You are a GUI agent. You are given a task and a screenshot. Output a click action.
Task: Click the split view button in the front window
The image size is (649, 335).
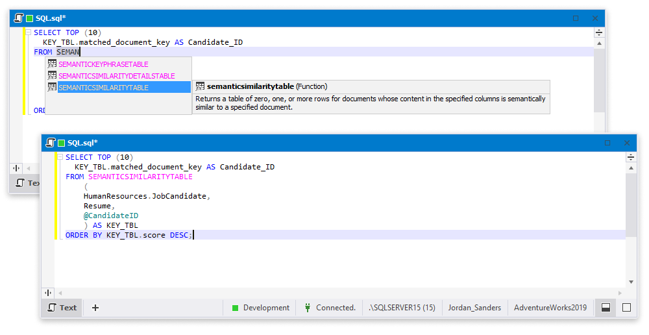click(x=631, y=157)
